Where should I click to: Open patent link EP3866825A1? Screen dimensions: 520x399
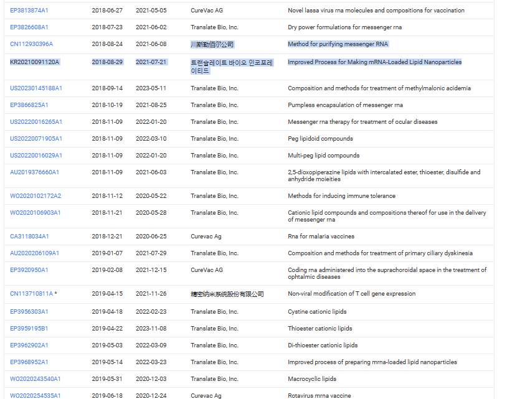point(29,105)
